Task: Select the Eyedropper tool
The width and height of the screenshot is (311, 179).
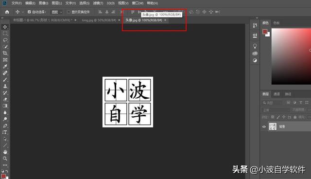Action: (5, 66)
